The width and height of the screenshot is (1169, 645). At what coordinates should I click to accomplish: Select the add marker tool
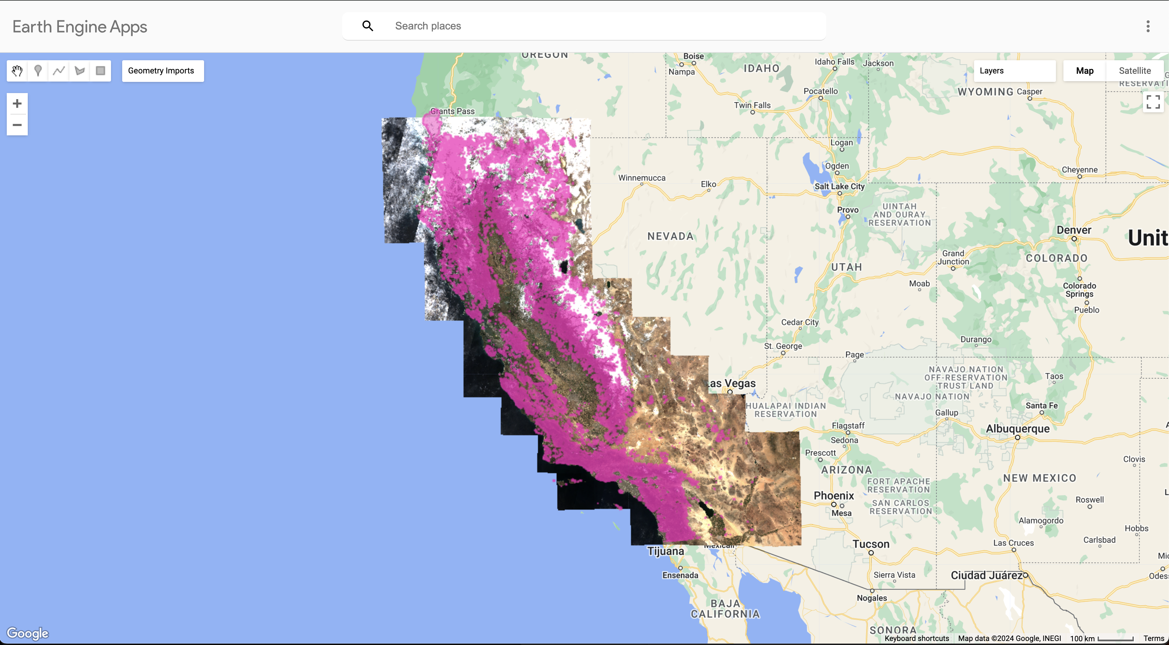pos(38,71)
